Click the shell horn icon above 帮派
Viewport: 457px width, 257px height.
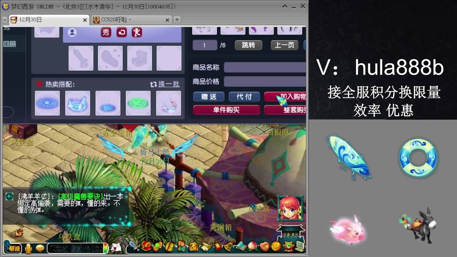click(19, 232)
